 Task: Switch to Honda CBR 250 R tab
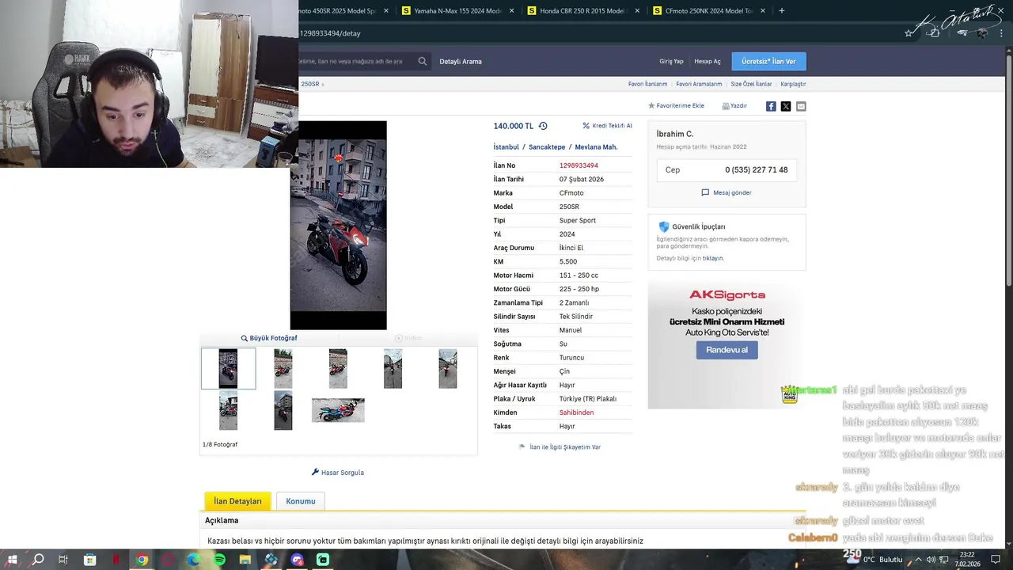583,10
